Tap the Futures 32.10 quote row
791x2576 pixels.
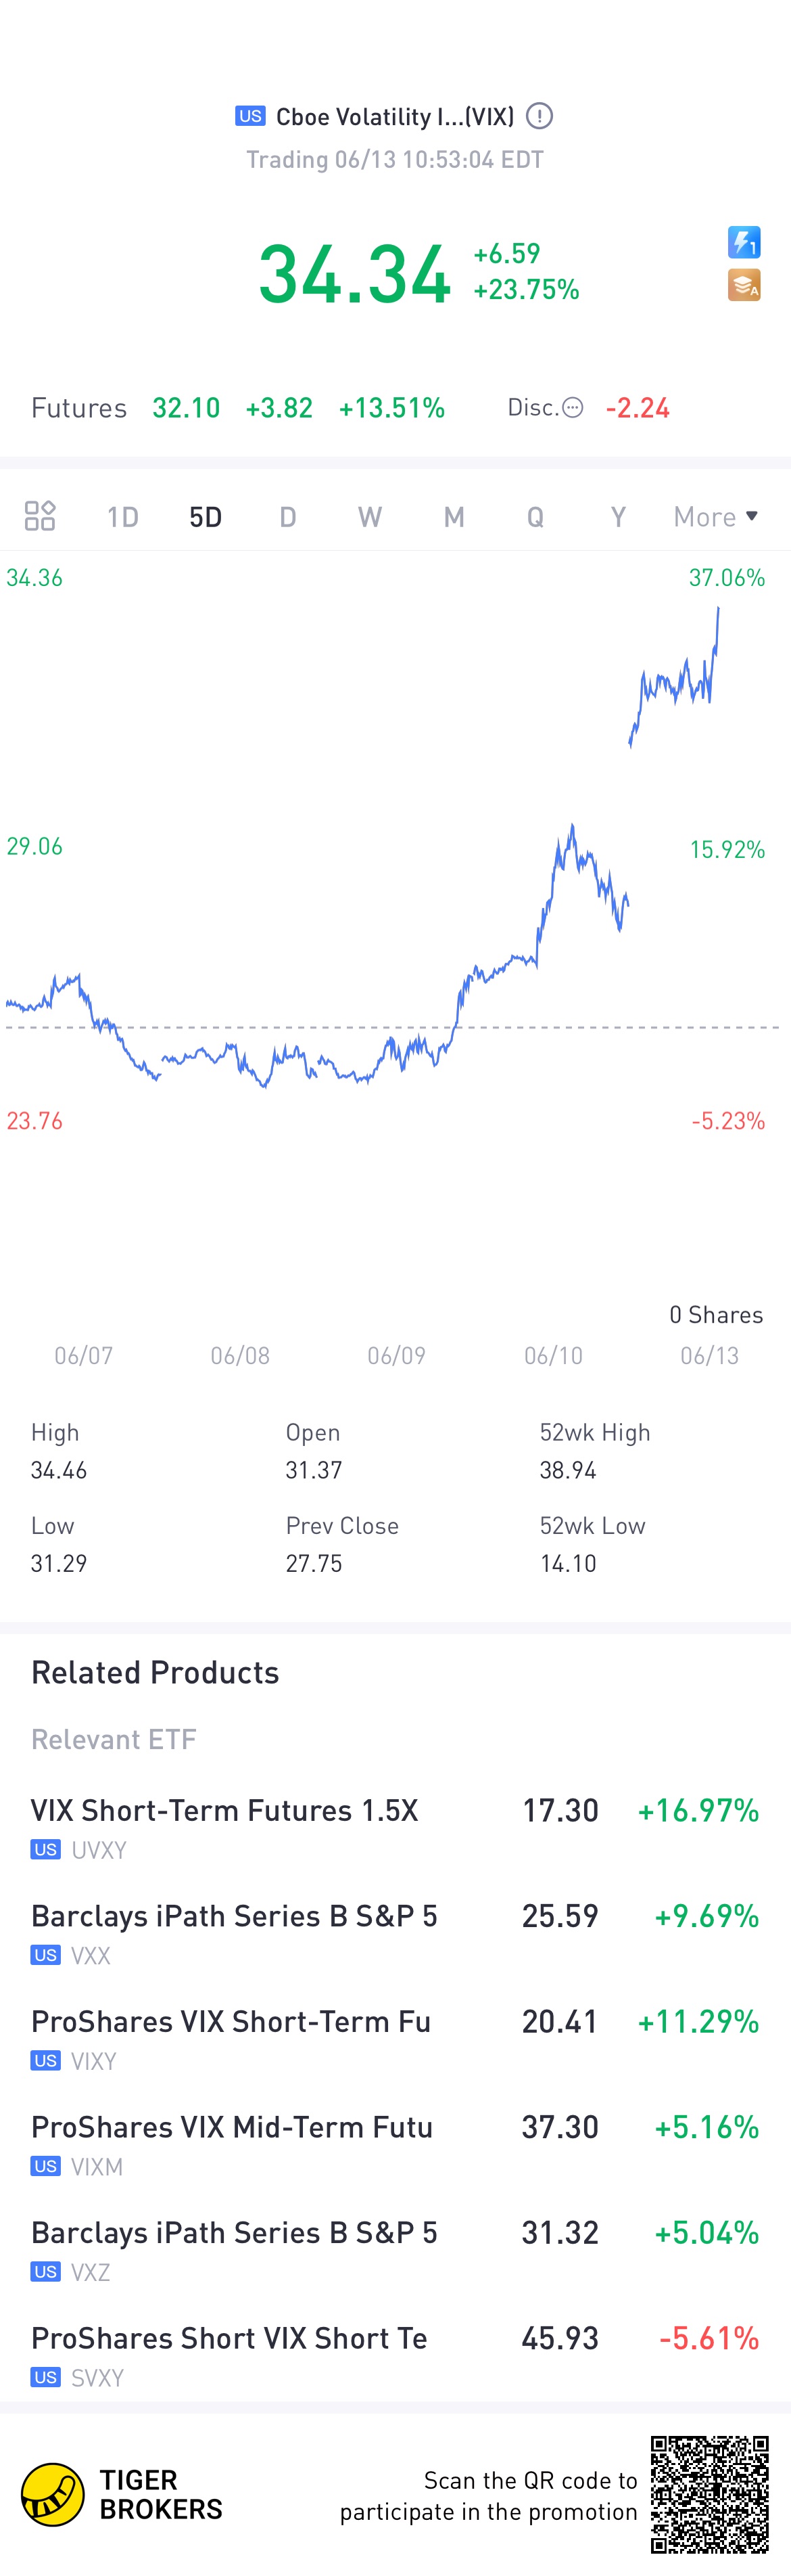(238, 408)
